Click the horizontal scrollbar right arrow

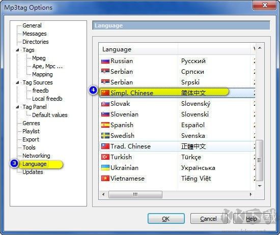(x=251, y=194)
